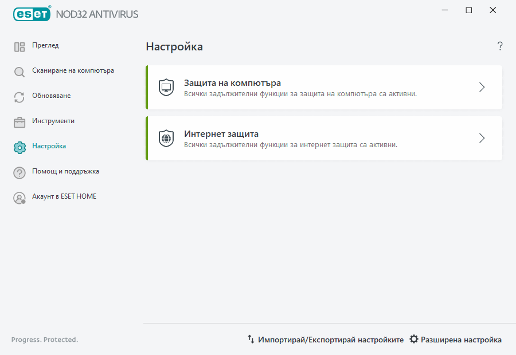The height and width of the screenshot is (355, 516).
Task: Open Разширена настройка
Action: pos(461,339)
